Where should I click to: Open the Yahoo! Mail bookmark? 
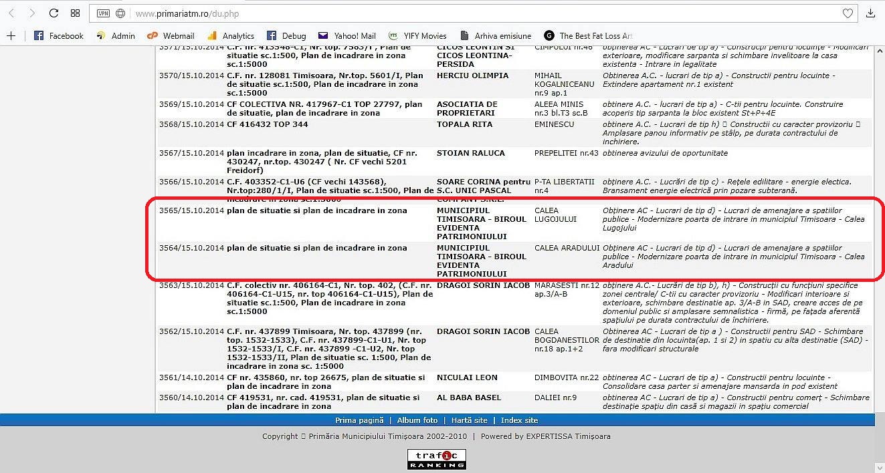tap(347, 36)
